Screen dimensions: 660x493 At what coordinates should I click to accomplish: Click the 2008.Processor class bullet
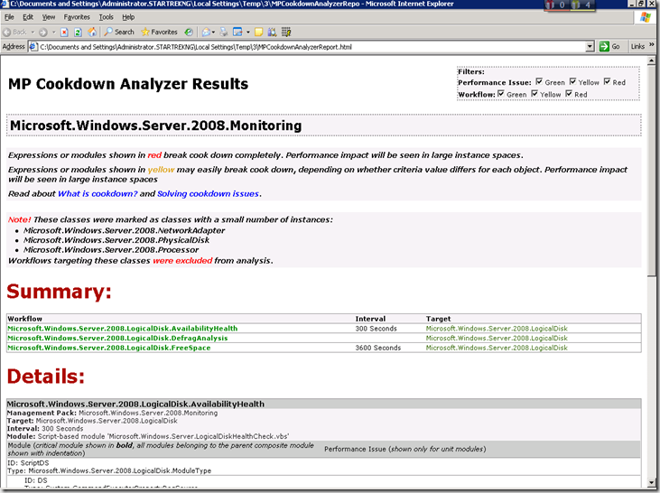[x=111, y=249]
